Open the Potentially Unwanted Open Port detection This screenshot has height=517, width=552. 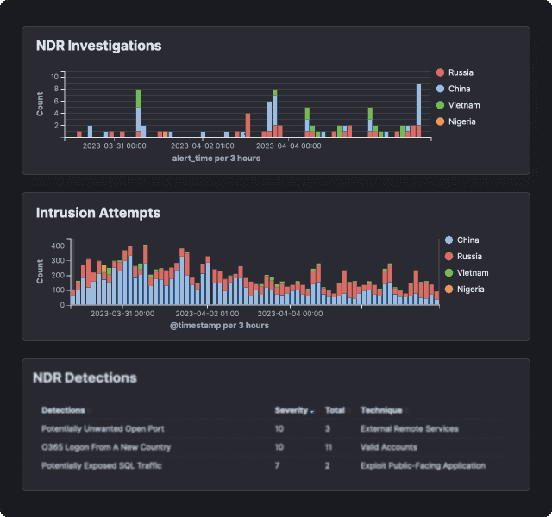103,428
